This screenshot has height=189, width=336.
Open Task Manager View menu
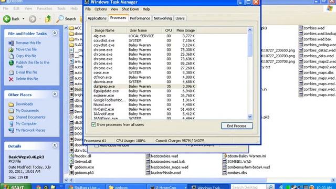114,9
